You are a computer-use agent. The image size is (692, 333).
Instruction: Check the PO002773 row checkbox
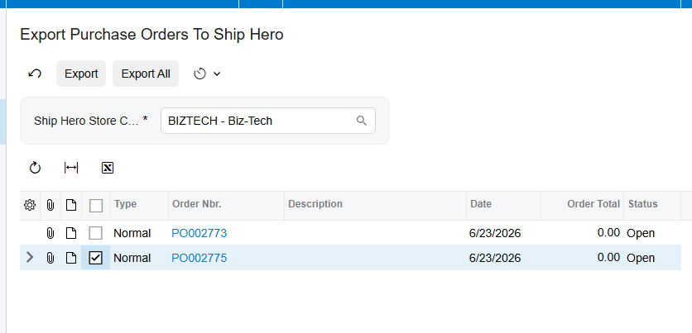96,233
